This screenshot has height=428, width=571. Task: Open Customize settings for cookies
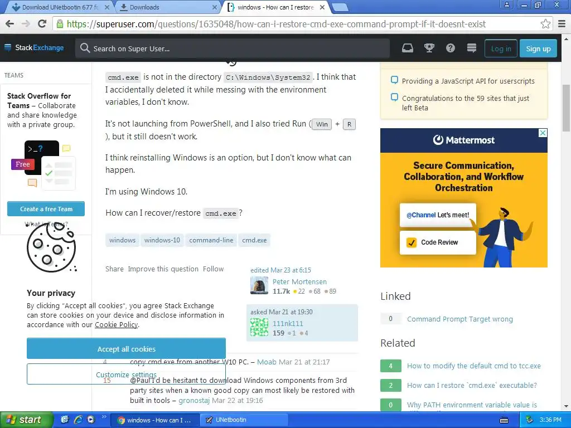pyautogui.click(x=126, y=374)
